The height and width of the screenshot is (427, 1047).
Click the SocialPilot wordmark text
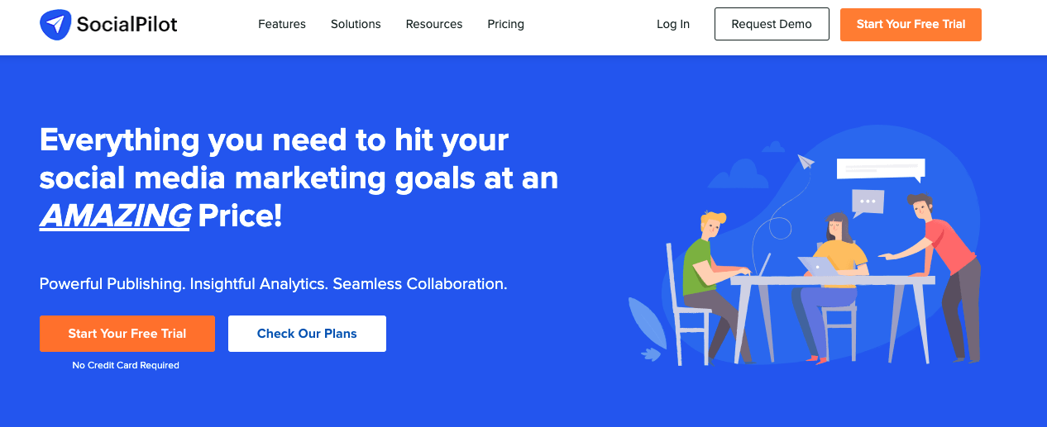[x=127, y=25]
